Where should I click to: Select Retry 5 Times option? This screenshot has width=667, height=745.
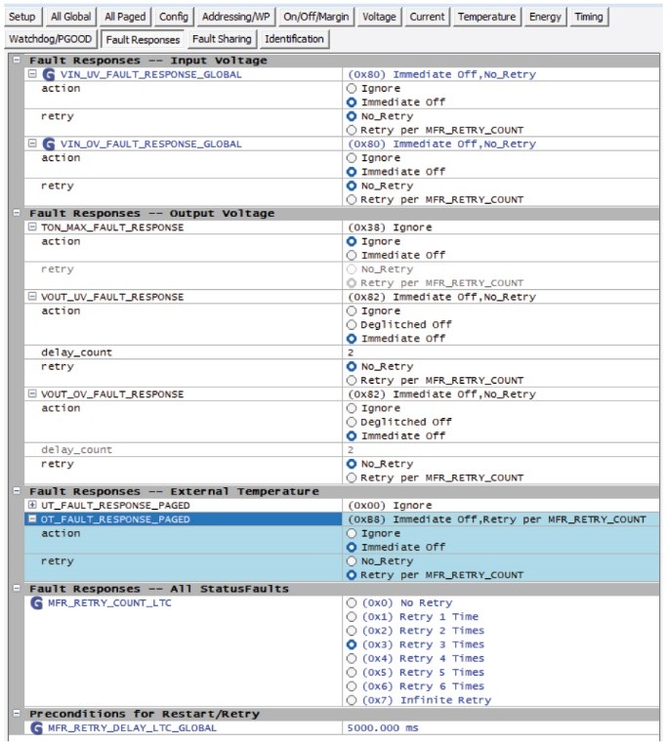point(353,673)
